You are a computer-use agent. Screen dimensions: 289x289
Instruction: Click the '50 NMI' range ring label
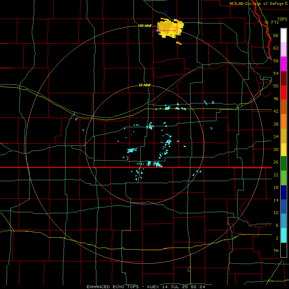point(144,85)
